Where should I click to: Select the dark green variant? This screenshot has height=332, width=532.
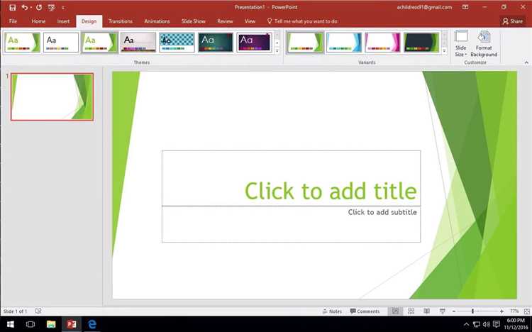tap(421, 43)
